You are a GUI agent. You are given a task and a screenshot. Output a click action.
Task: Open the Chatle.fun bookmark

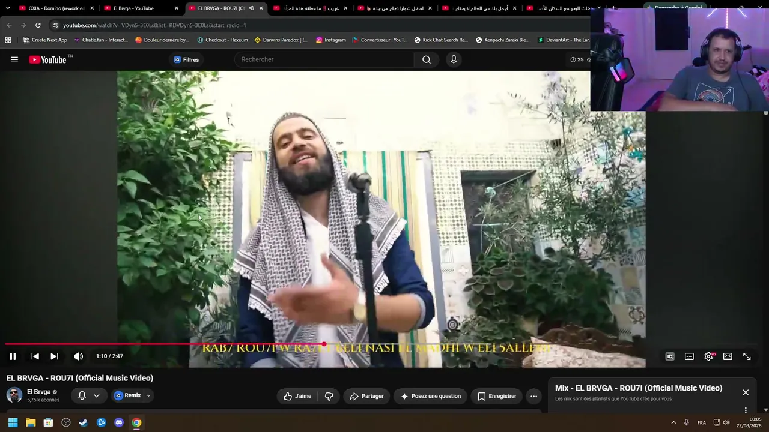(x=101, y=40)
